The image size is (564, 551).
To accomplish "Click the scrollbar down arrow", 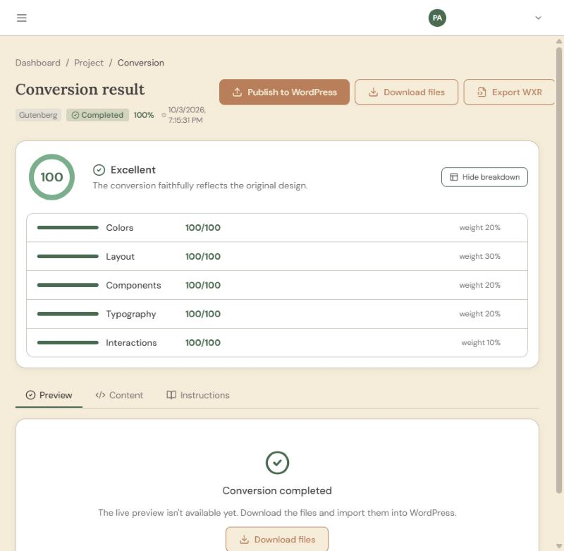I will (x=558, y=546).
